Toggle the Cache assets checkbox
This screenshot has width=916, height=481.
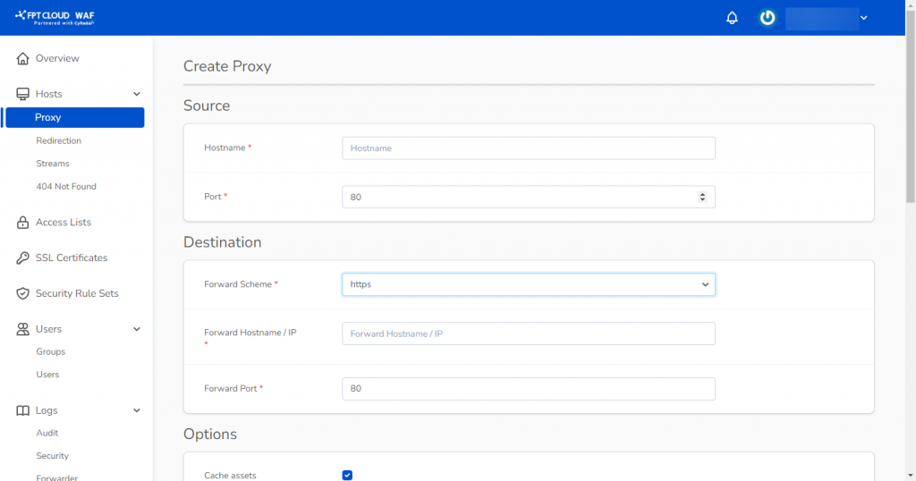coord(347,475)
